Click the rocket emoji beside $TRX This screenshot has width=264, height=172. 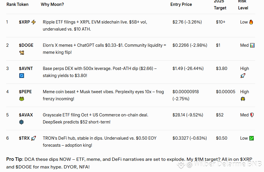click(x=34, y=138)
